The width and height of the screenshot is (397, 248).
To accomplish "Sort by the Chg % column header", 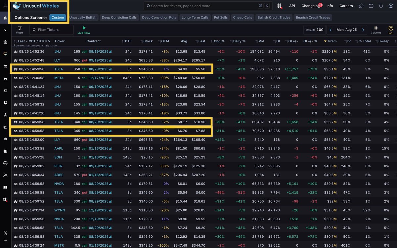I will click(x=218, y=41).
